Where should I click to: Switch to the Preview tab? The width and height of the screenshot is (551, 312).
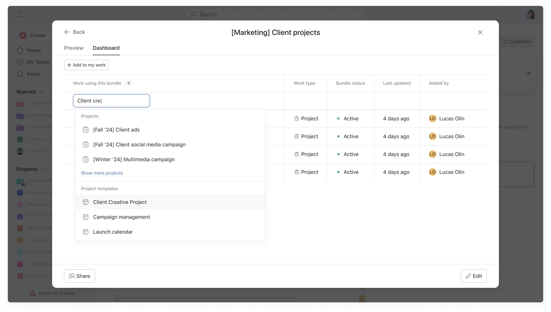pyautogui.click(x=74, y=48)
